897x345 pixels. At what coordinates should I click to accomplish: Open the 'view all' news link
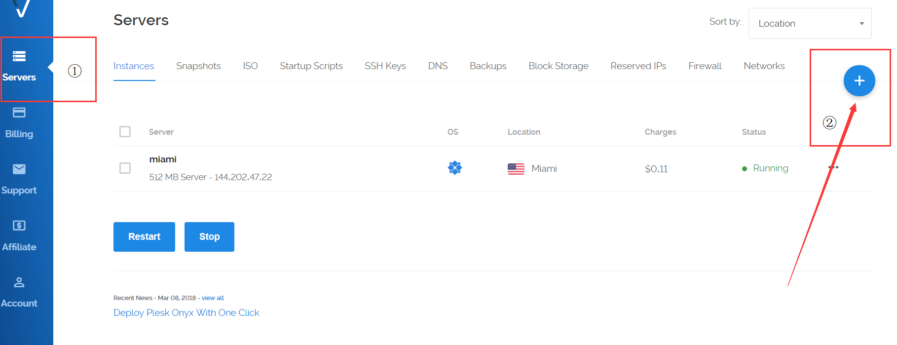pyautogui.click(x=213, y=298)
